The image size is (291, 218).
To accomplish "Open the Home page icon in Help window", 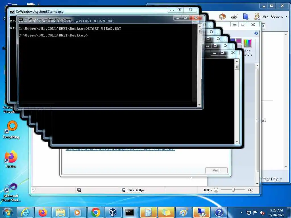I will (x=222, y=16).
